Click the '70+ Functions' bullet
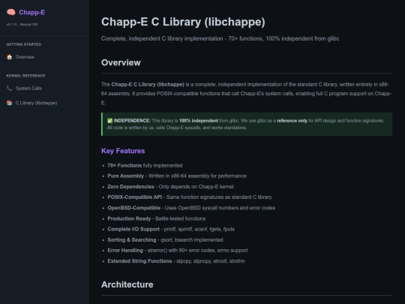Screen dimensions: 405x304 pos(145,165)
